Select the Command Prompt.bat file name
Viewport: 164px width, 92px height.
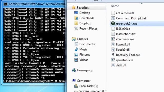[131, 18]
